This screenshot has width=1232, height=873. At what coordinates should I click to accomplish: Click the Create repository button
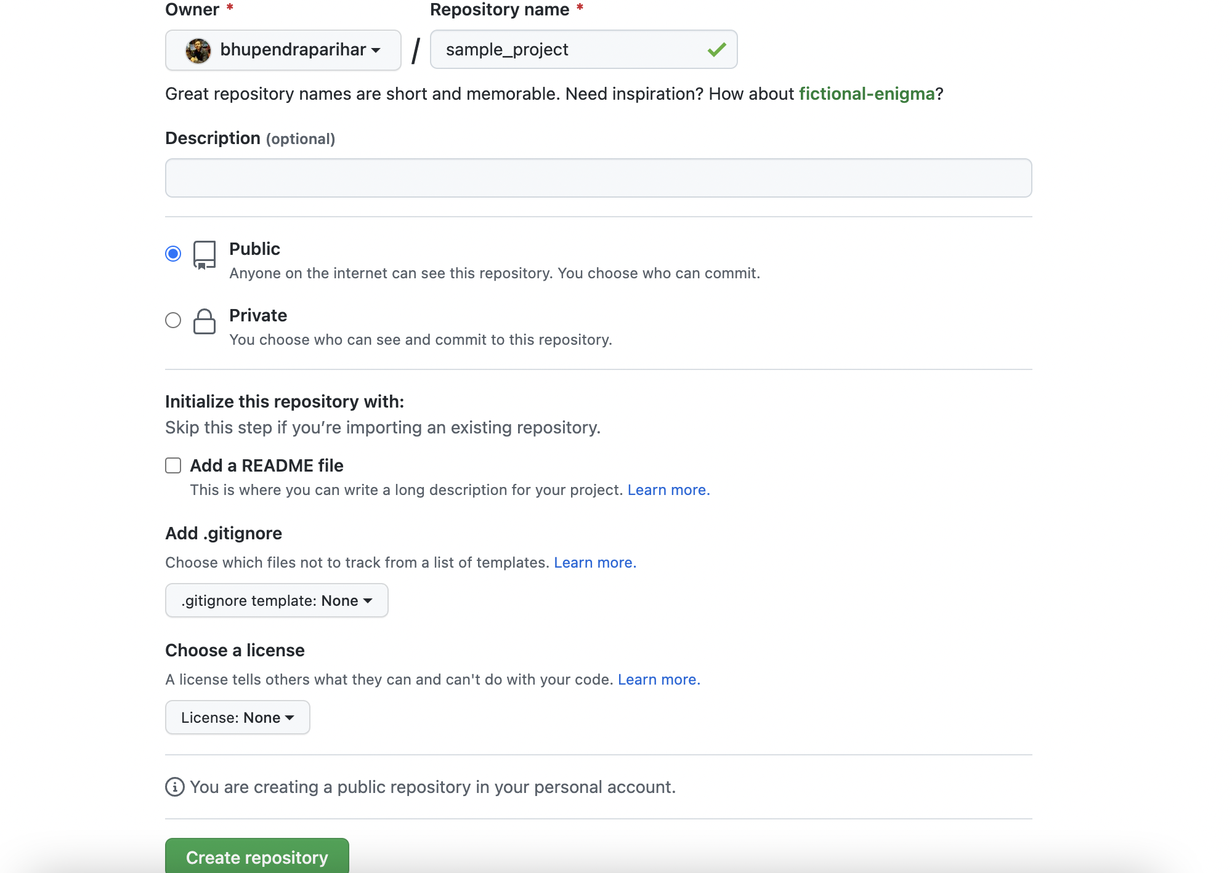coord(257,856)
